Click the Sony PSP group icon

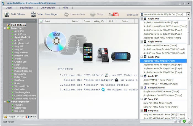click(x=145, y=99)
